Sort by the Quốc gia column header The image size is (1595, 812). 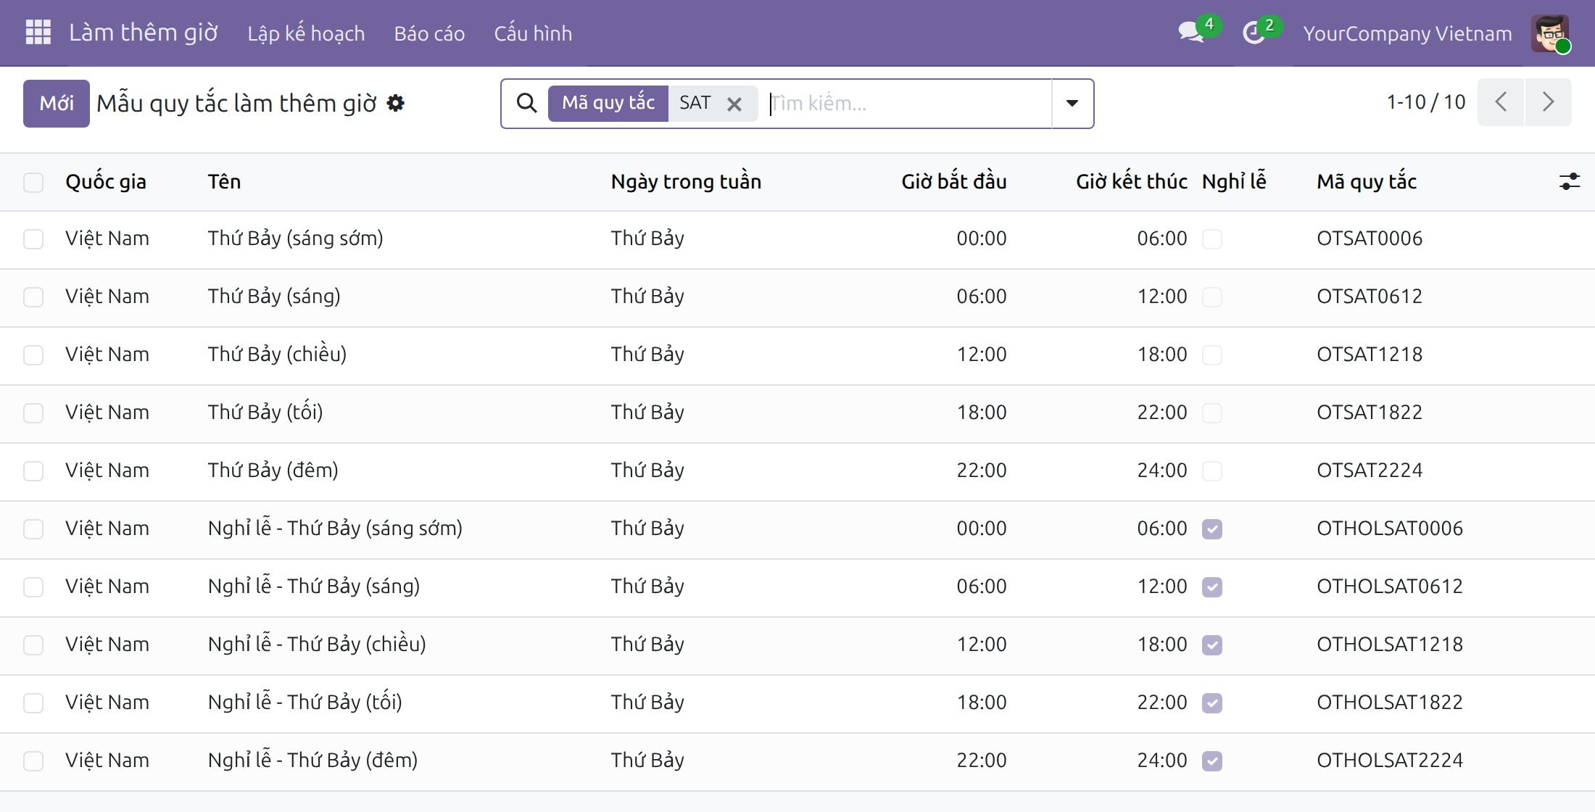tap(106, 181)
